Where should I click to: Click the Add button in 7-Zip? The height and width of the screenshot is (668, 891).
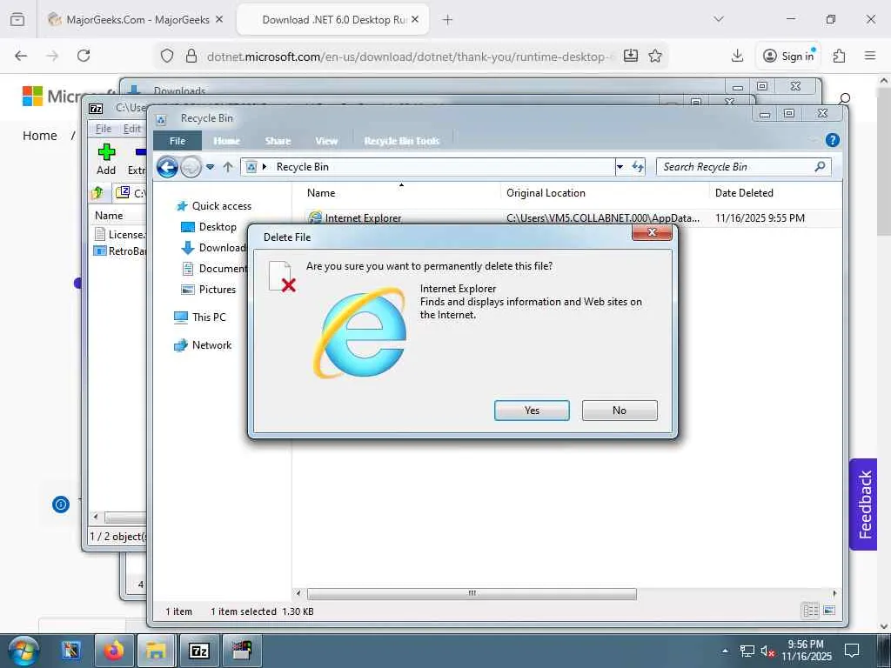pyautogui.click(x=106, y=159)
